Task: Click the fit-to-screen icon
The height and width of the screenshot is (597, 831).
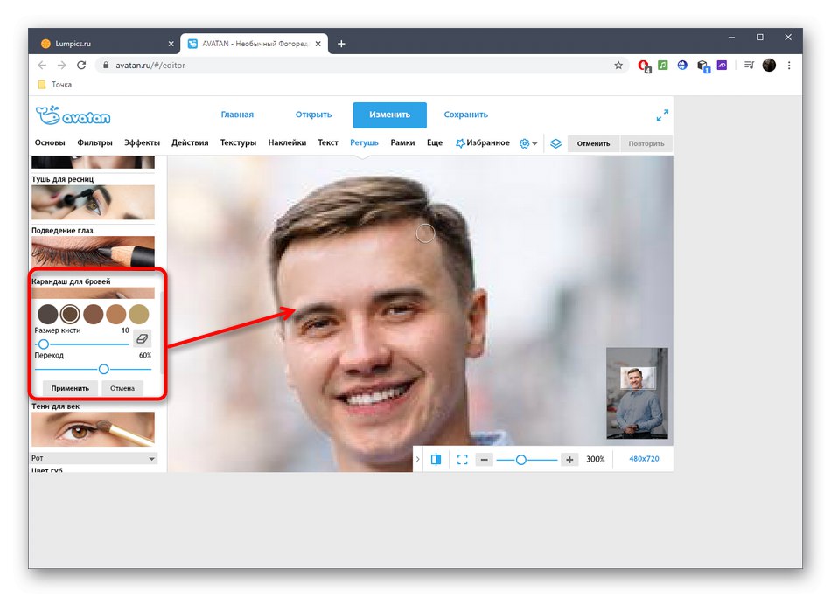Action: 462,459
